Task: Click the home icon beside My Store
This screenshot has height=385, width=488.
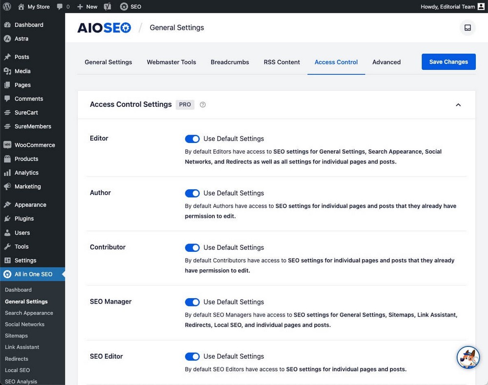Action: (21, 6)
